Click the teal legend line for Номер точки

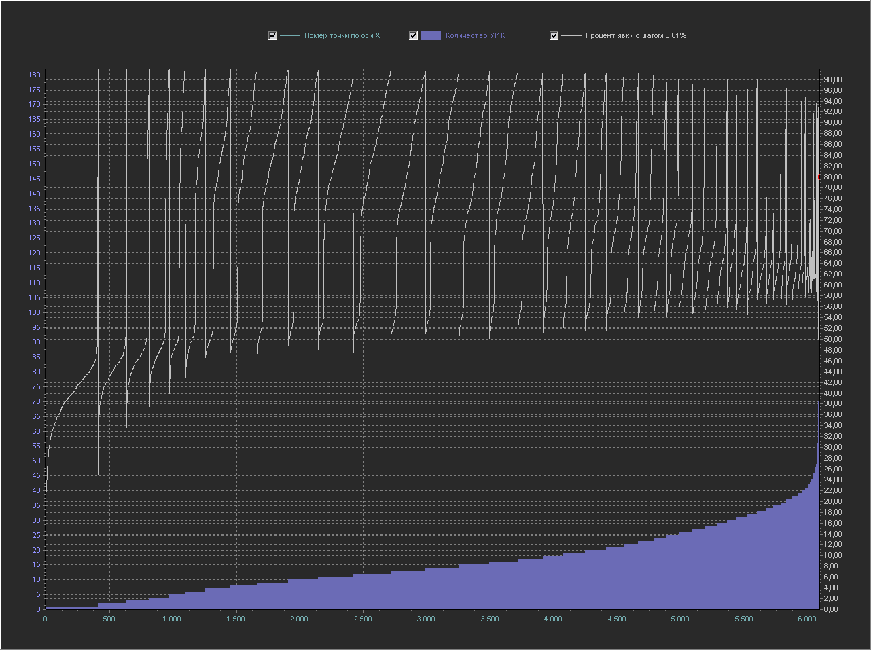[x=290, y=35]
